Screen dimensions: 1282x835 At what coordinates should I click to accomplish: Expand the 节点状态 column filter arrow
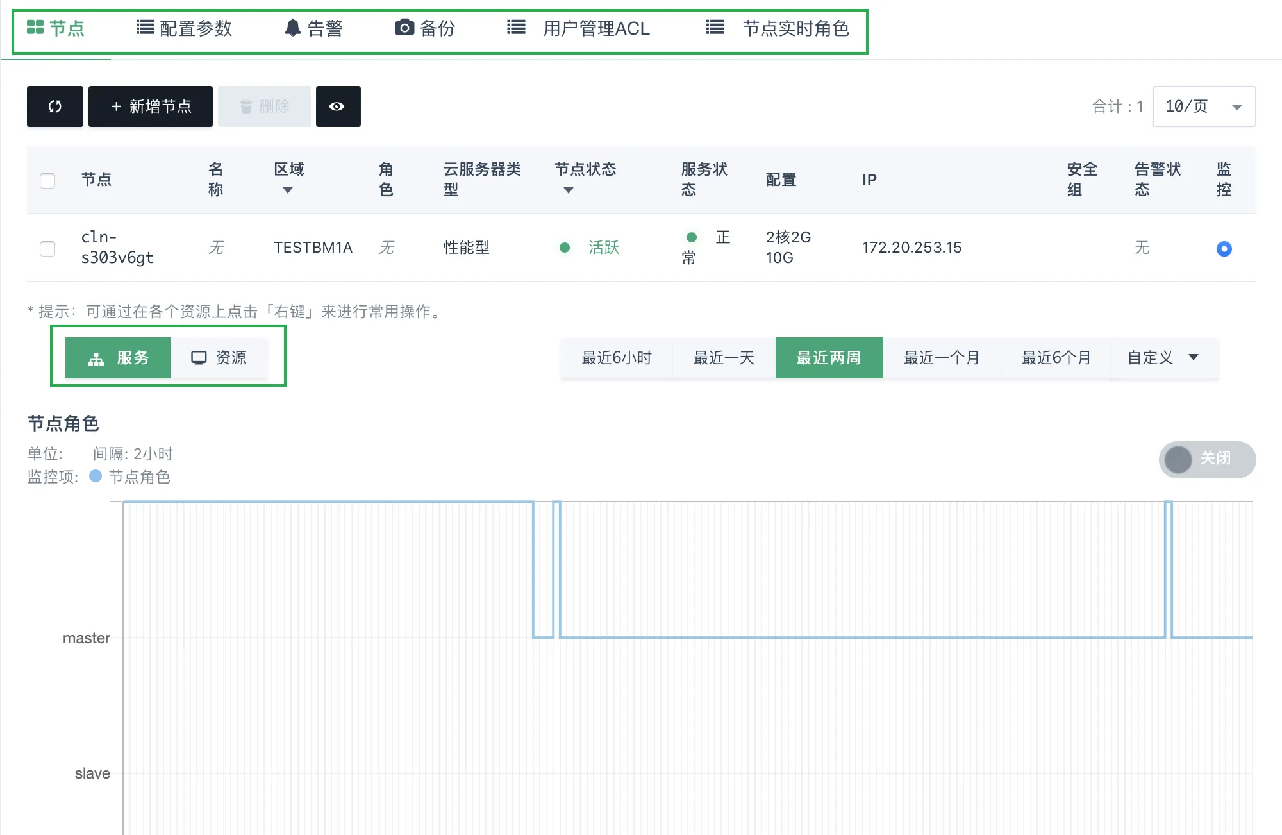(x=568, y=190)
